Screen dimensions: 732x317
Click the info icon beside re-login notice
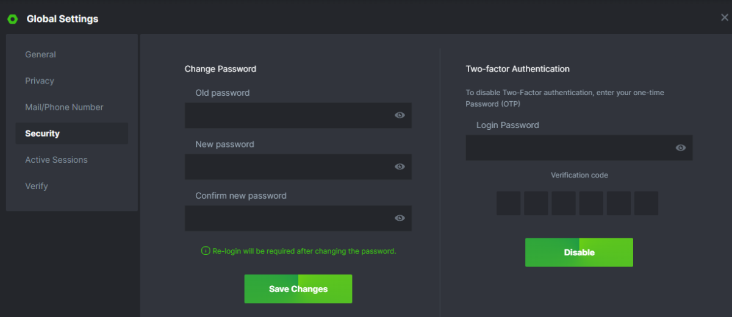click(206, 251)
